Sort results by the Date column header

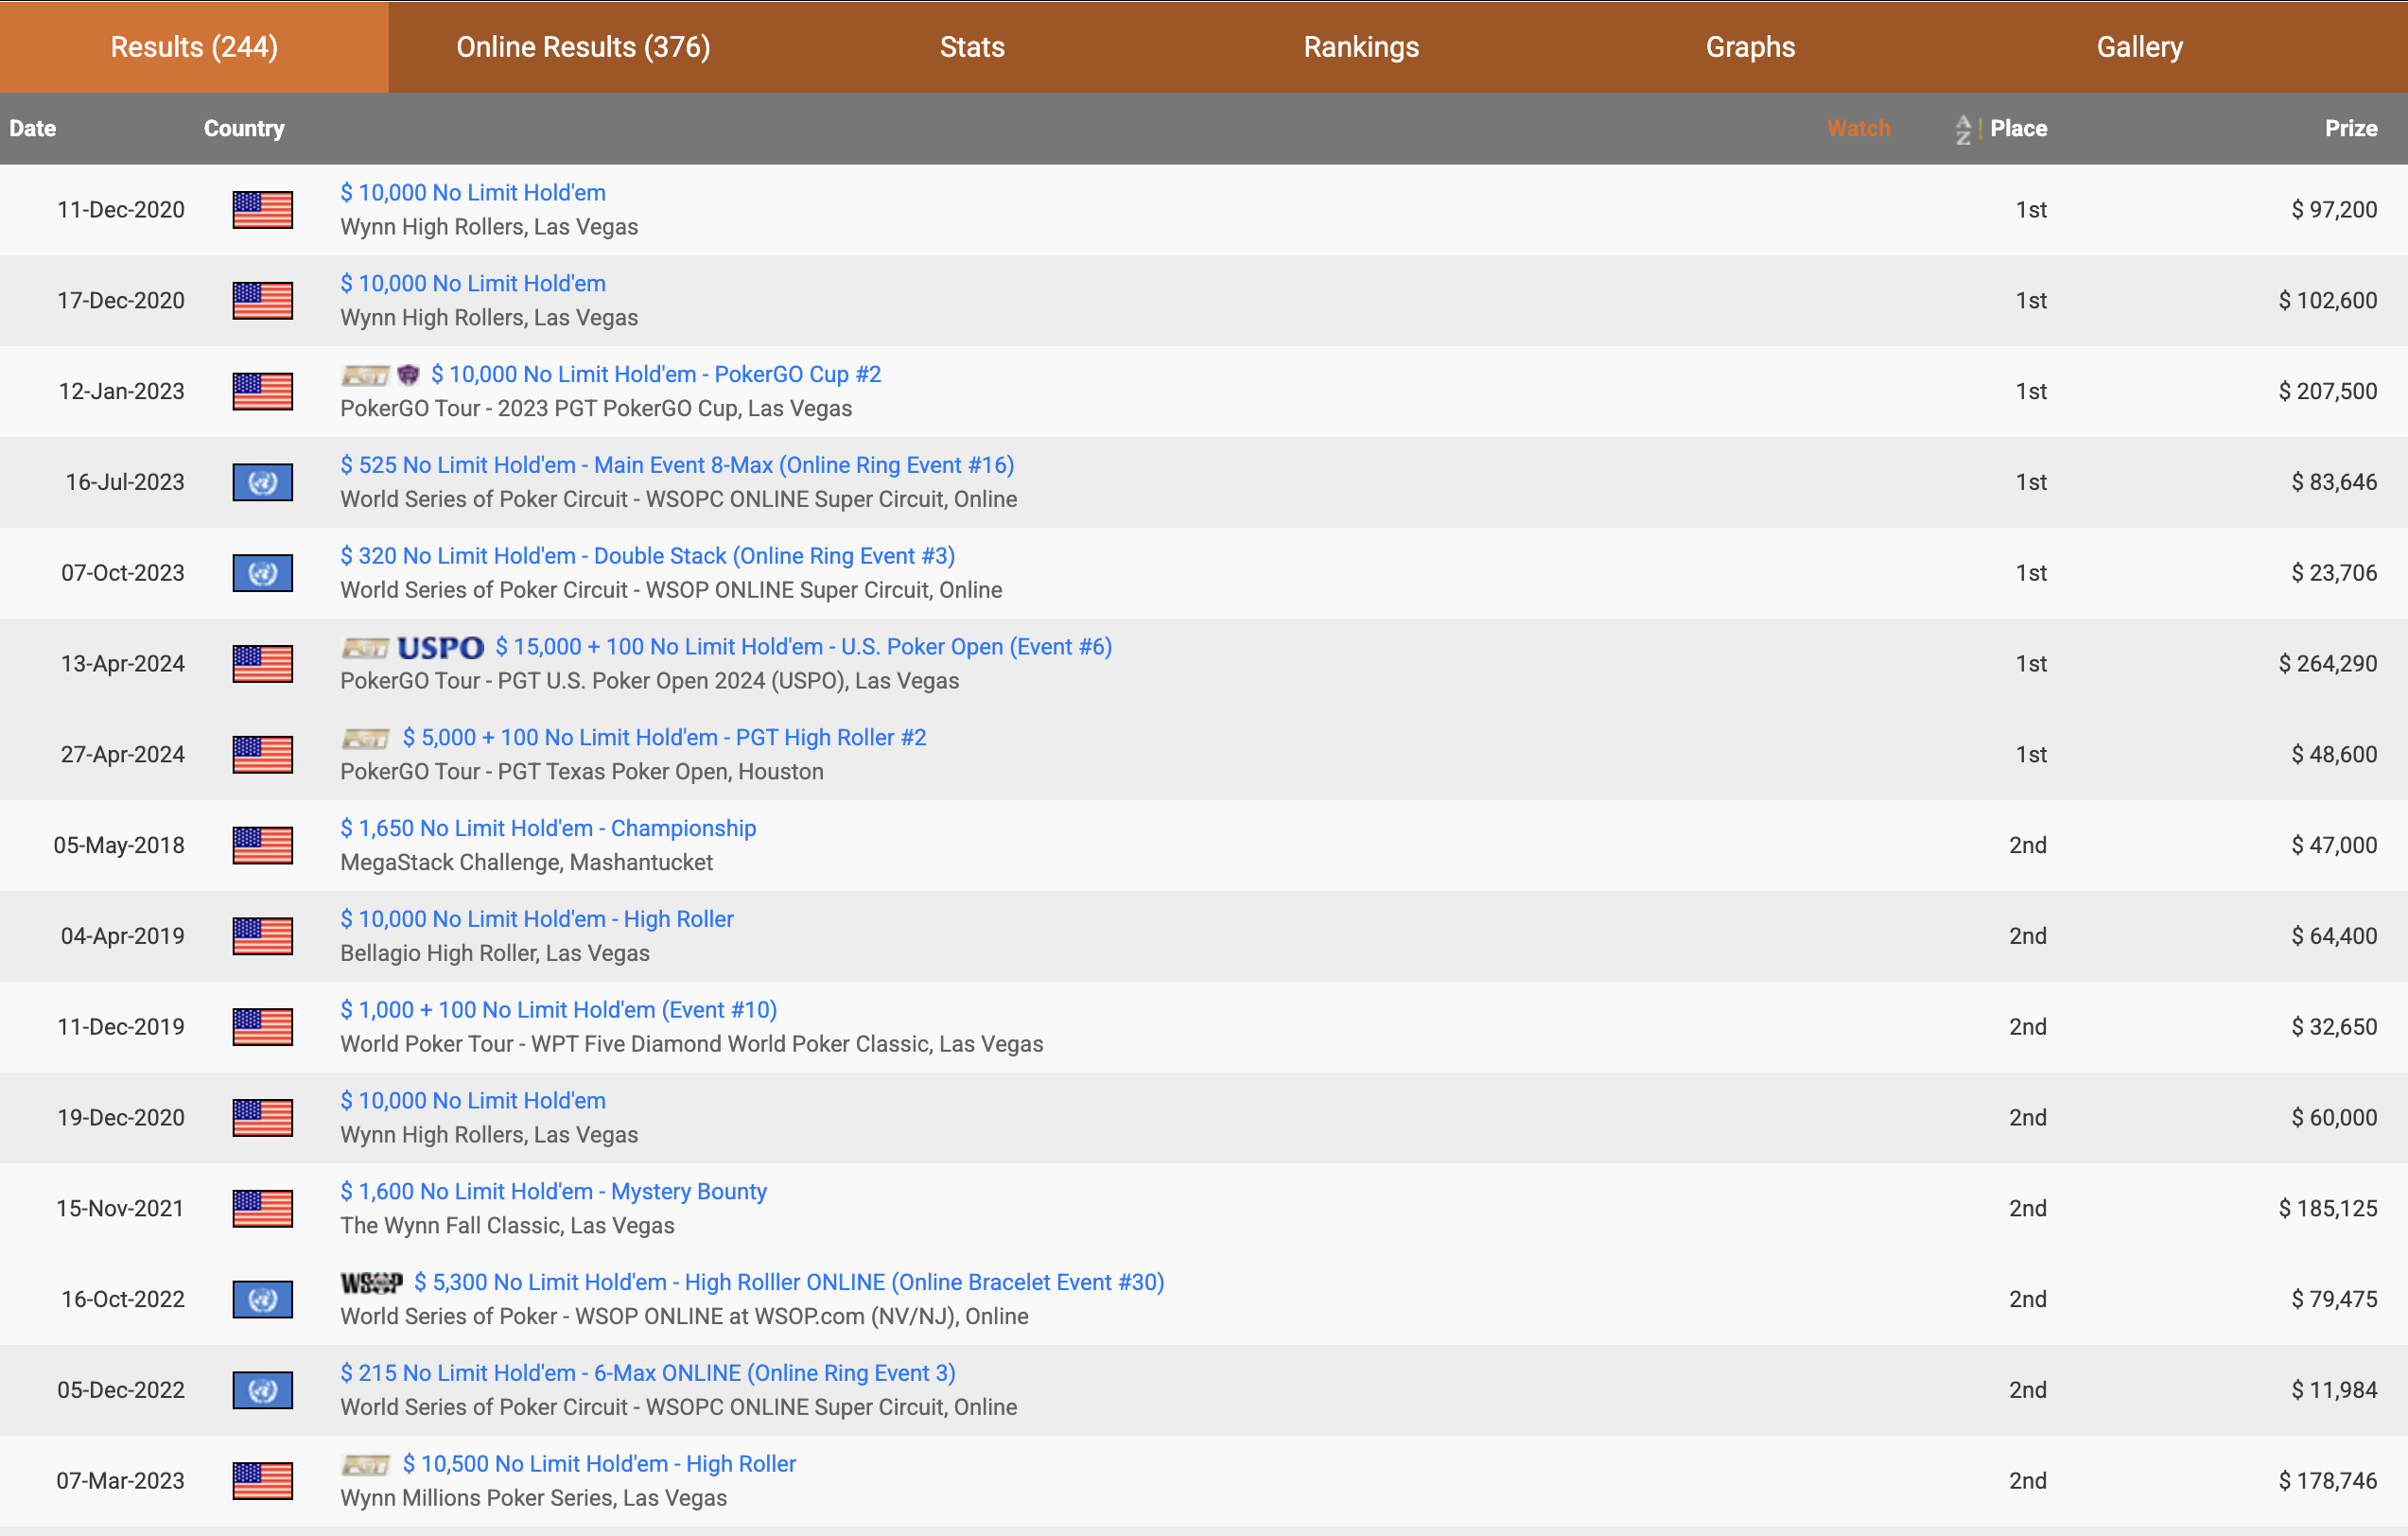pos(33,129)
